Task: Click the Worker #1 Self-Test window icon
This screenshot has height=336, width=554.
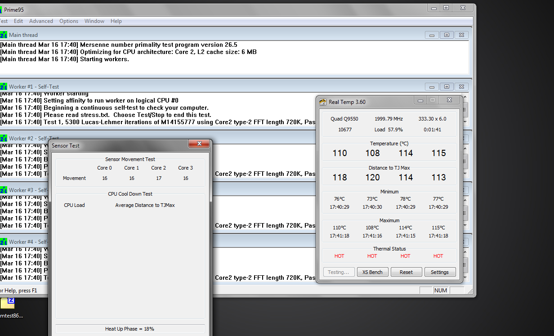Action: [x=3, y=86]
